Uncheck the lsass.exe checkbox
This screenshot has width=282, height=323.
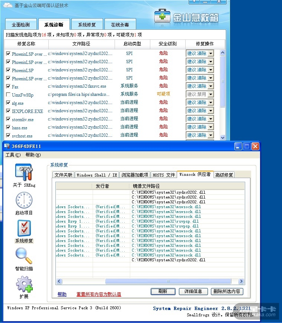click(8, 127)
